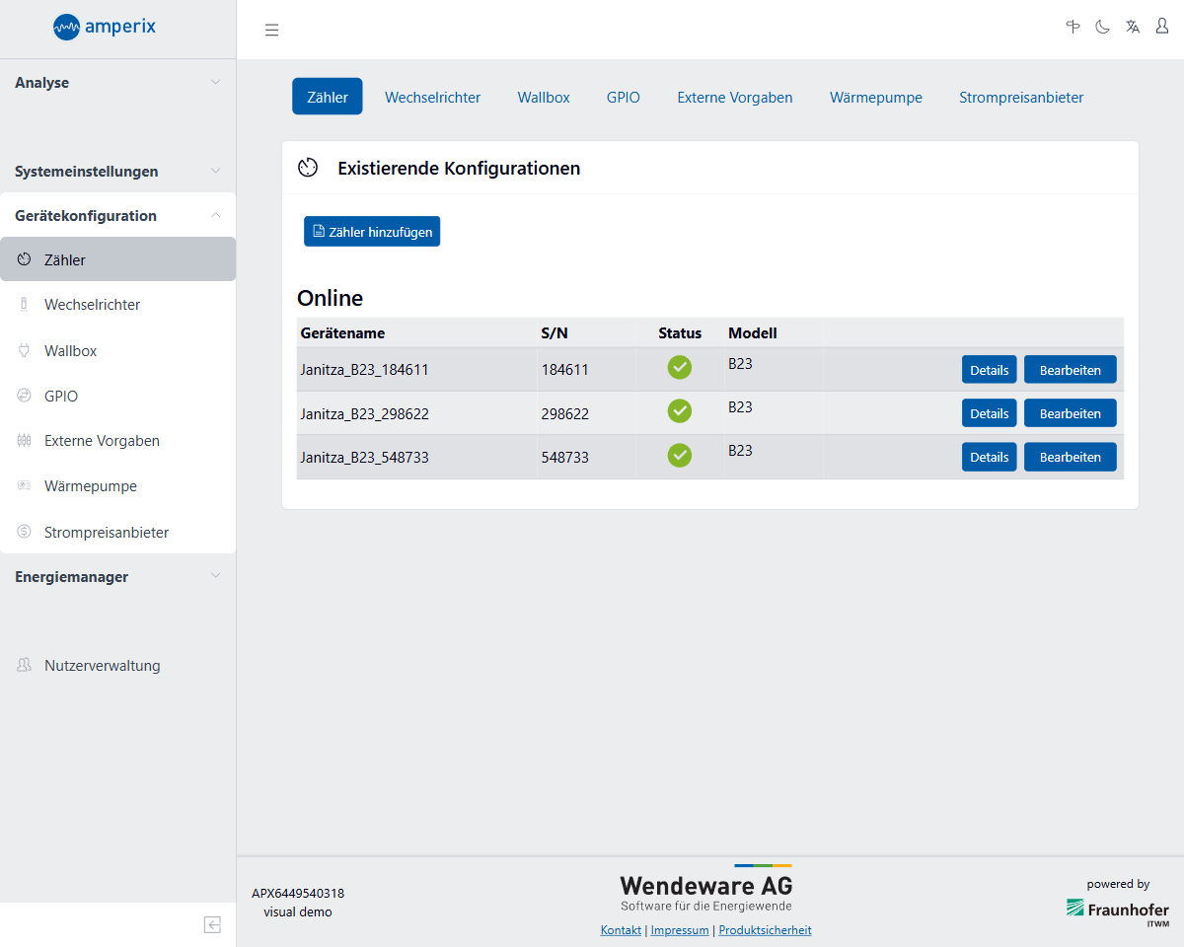Switch to the Wechselrichter tab
This screenshot has width=1184, height=947.
tap(432, 97)
